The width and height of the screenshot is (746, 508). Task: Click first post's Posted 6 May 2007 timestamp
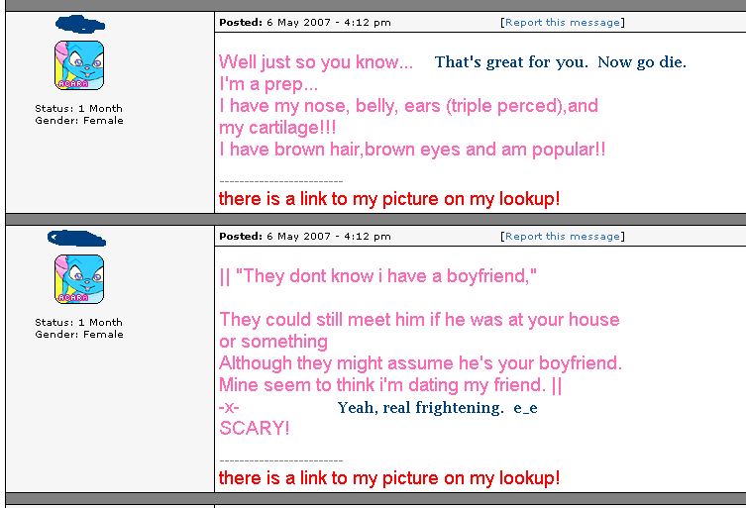coord(305,23)
